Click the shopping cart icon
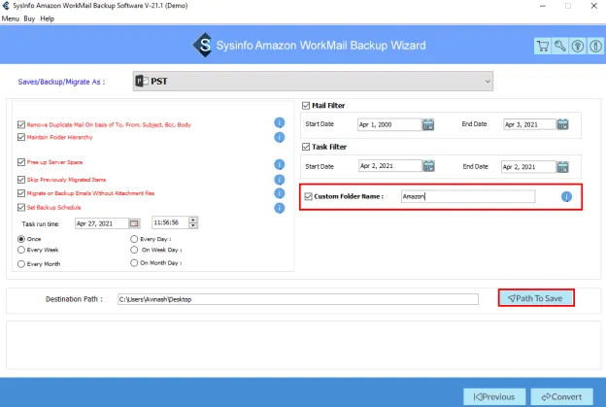The height and width of the screenshot is (407, 606). click(x=544, y=46)
